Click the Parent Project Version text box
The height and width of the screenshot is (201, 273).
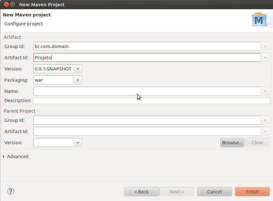coord(53,143)
